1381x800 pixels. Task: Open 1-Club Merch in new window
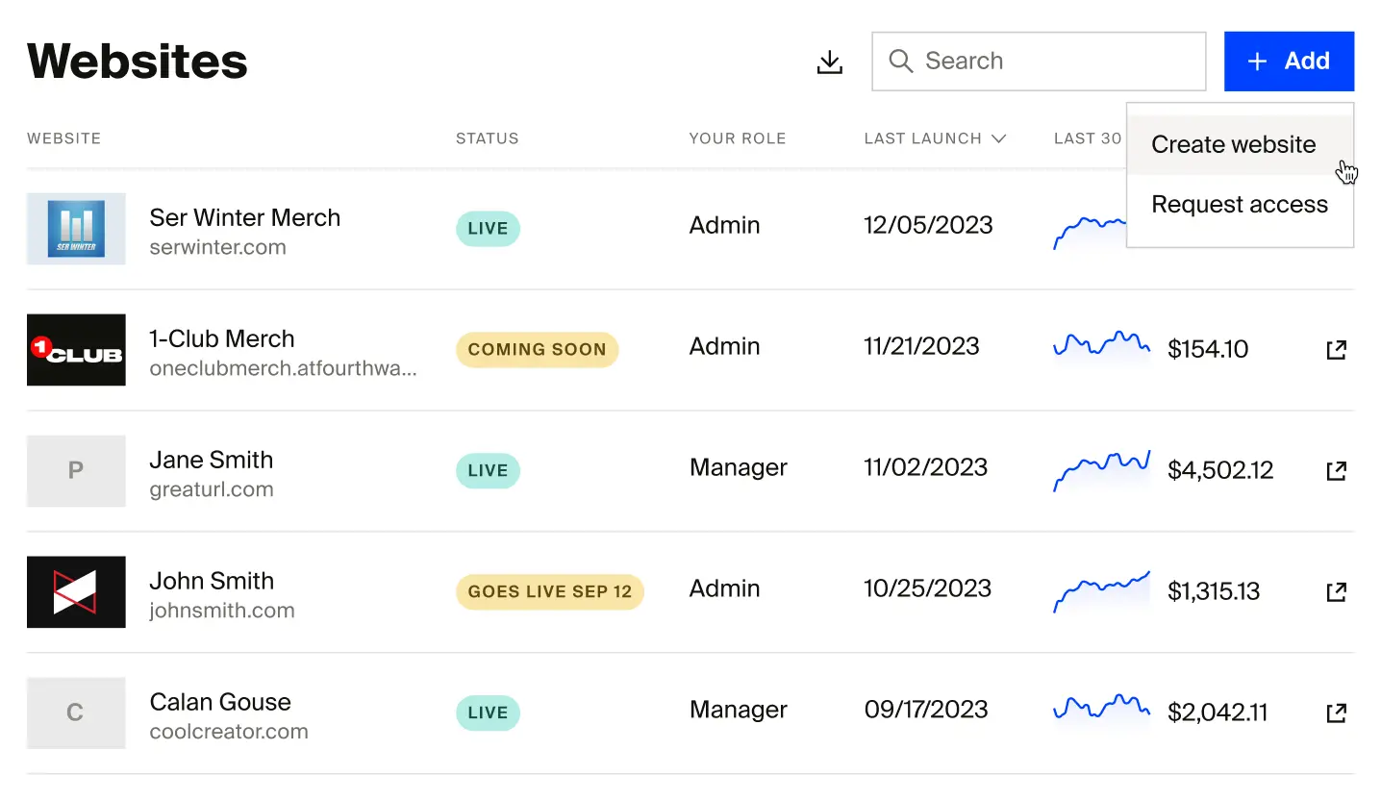click(1337, 349)
